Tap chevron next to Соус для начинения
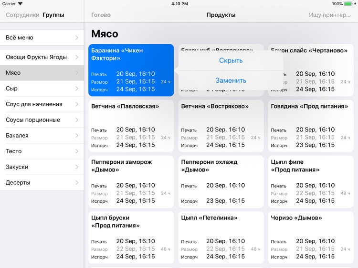Viewport: 358px width, 268px height. (77, 104)
